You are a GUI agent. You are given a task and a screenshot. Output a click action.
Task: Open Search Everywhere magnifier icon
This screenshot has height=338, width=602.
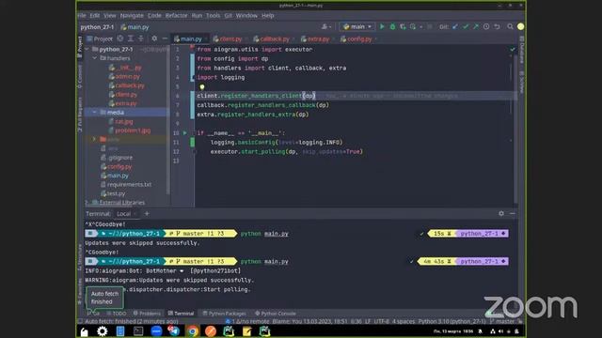tap(510, 26)
